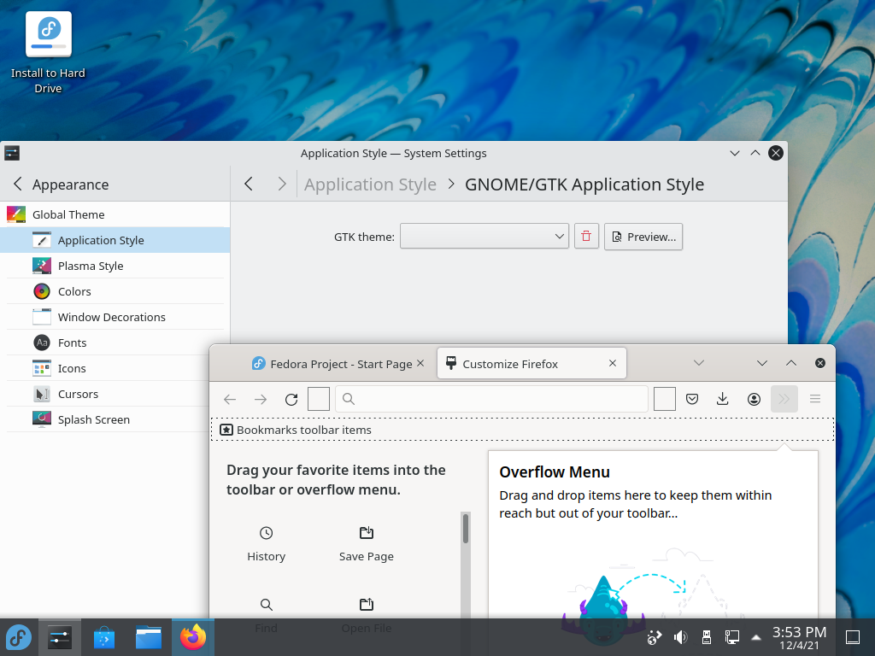
Task: Open Window Decorations settings
Action: [115, 317]
